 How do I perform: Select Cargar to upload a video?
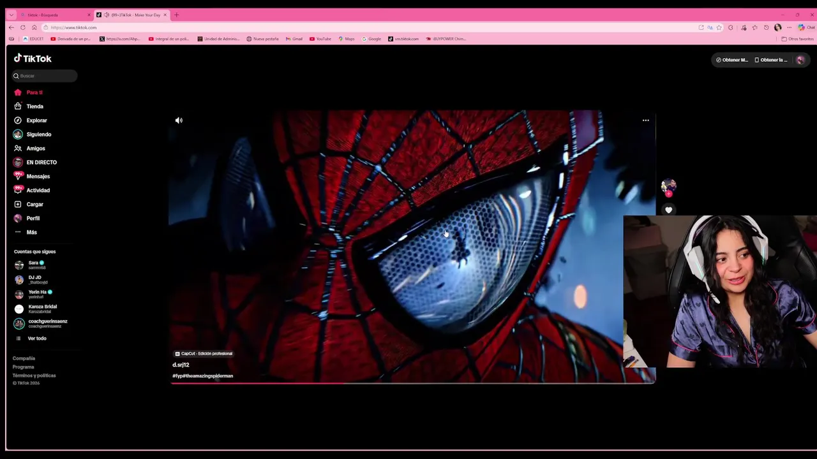[x=29, y=205]
